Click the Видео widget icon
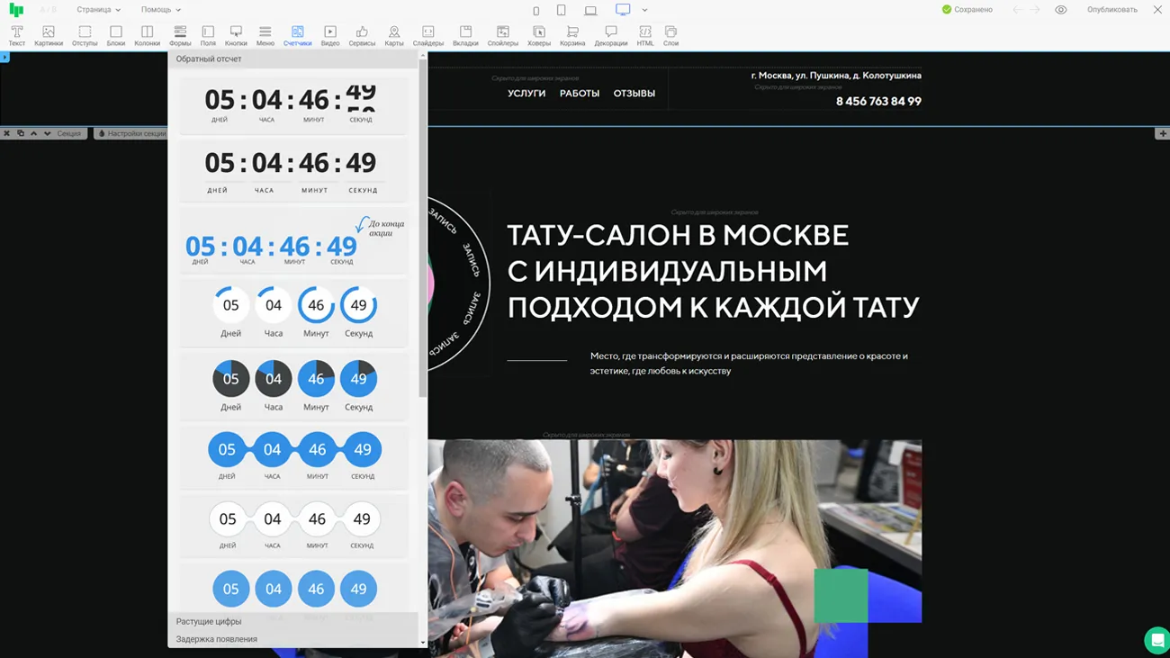1170x658 pixels. tap(330, 35)
